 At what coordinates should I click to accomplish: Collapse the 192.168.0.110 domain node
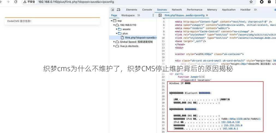(x=114, y=25)
